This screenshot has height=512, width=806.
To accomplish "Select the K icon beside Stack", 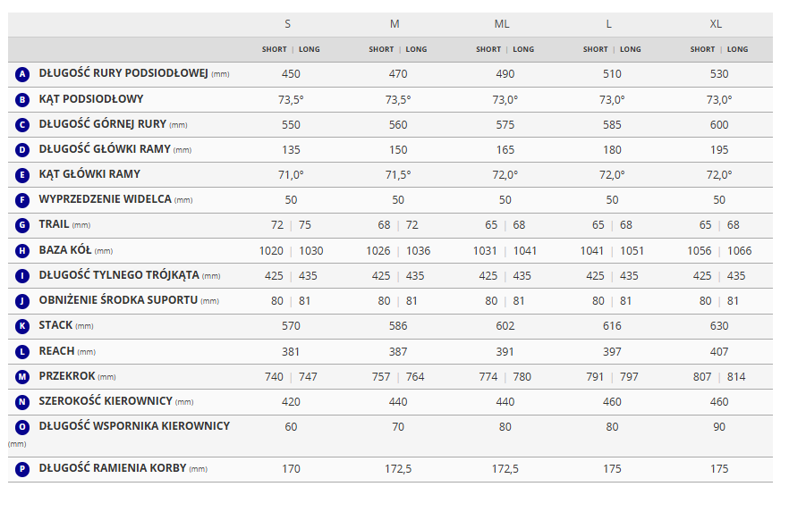I will [x=22, y=326].
